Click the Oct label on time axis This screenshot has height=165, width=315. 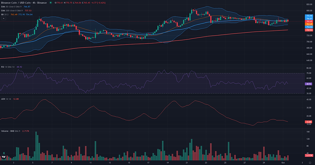point(283,163)
